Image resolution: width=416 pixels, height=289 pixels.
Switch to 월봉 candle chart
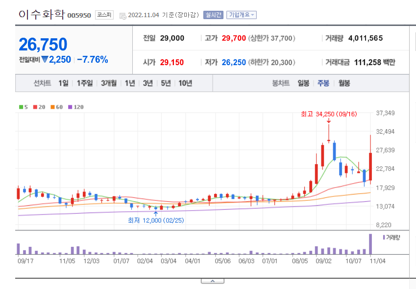click(344, 83)
